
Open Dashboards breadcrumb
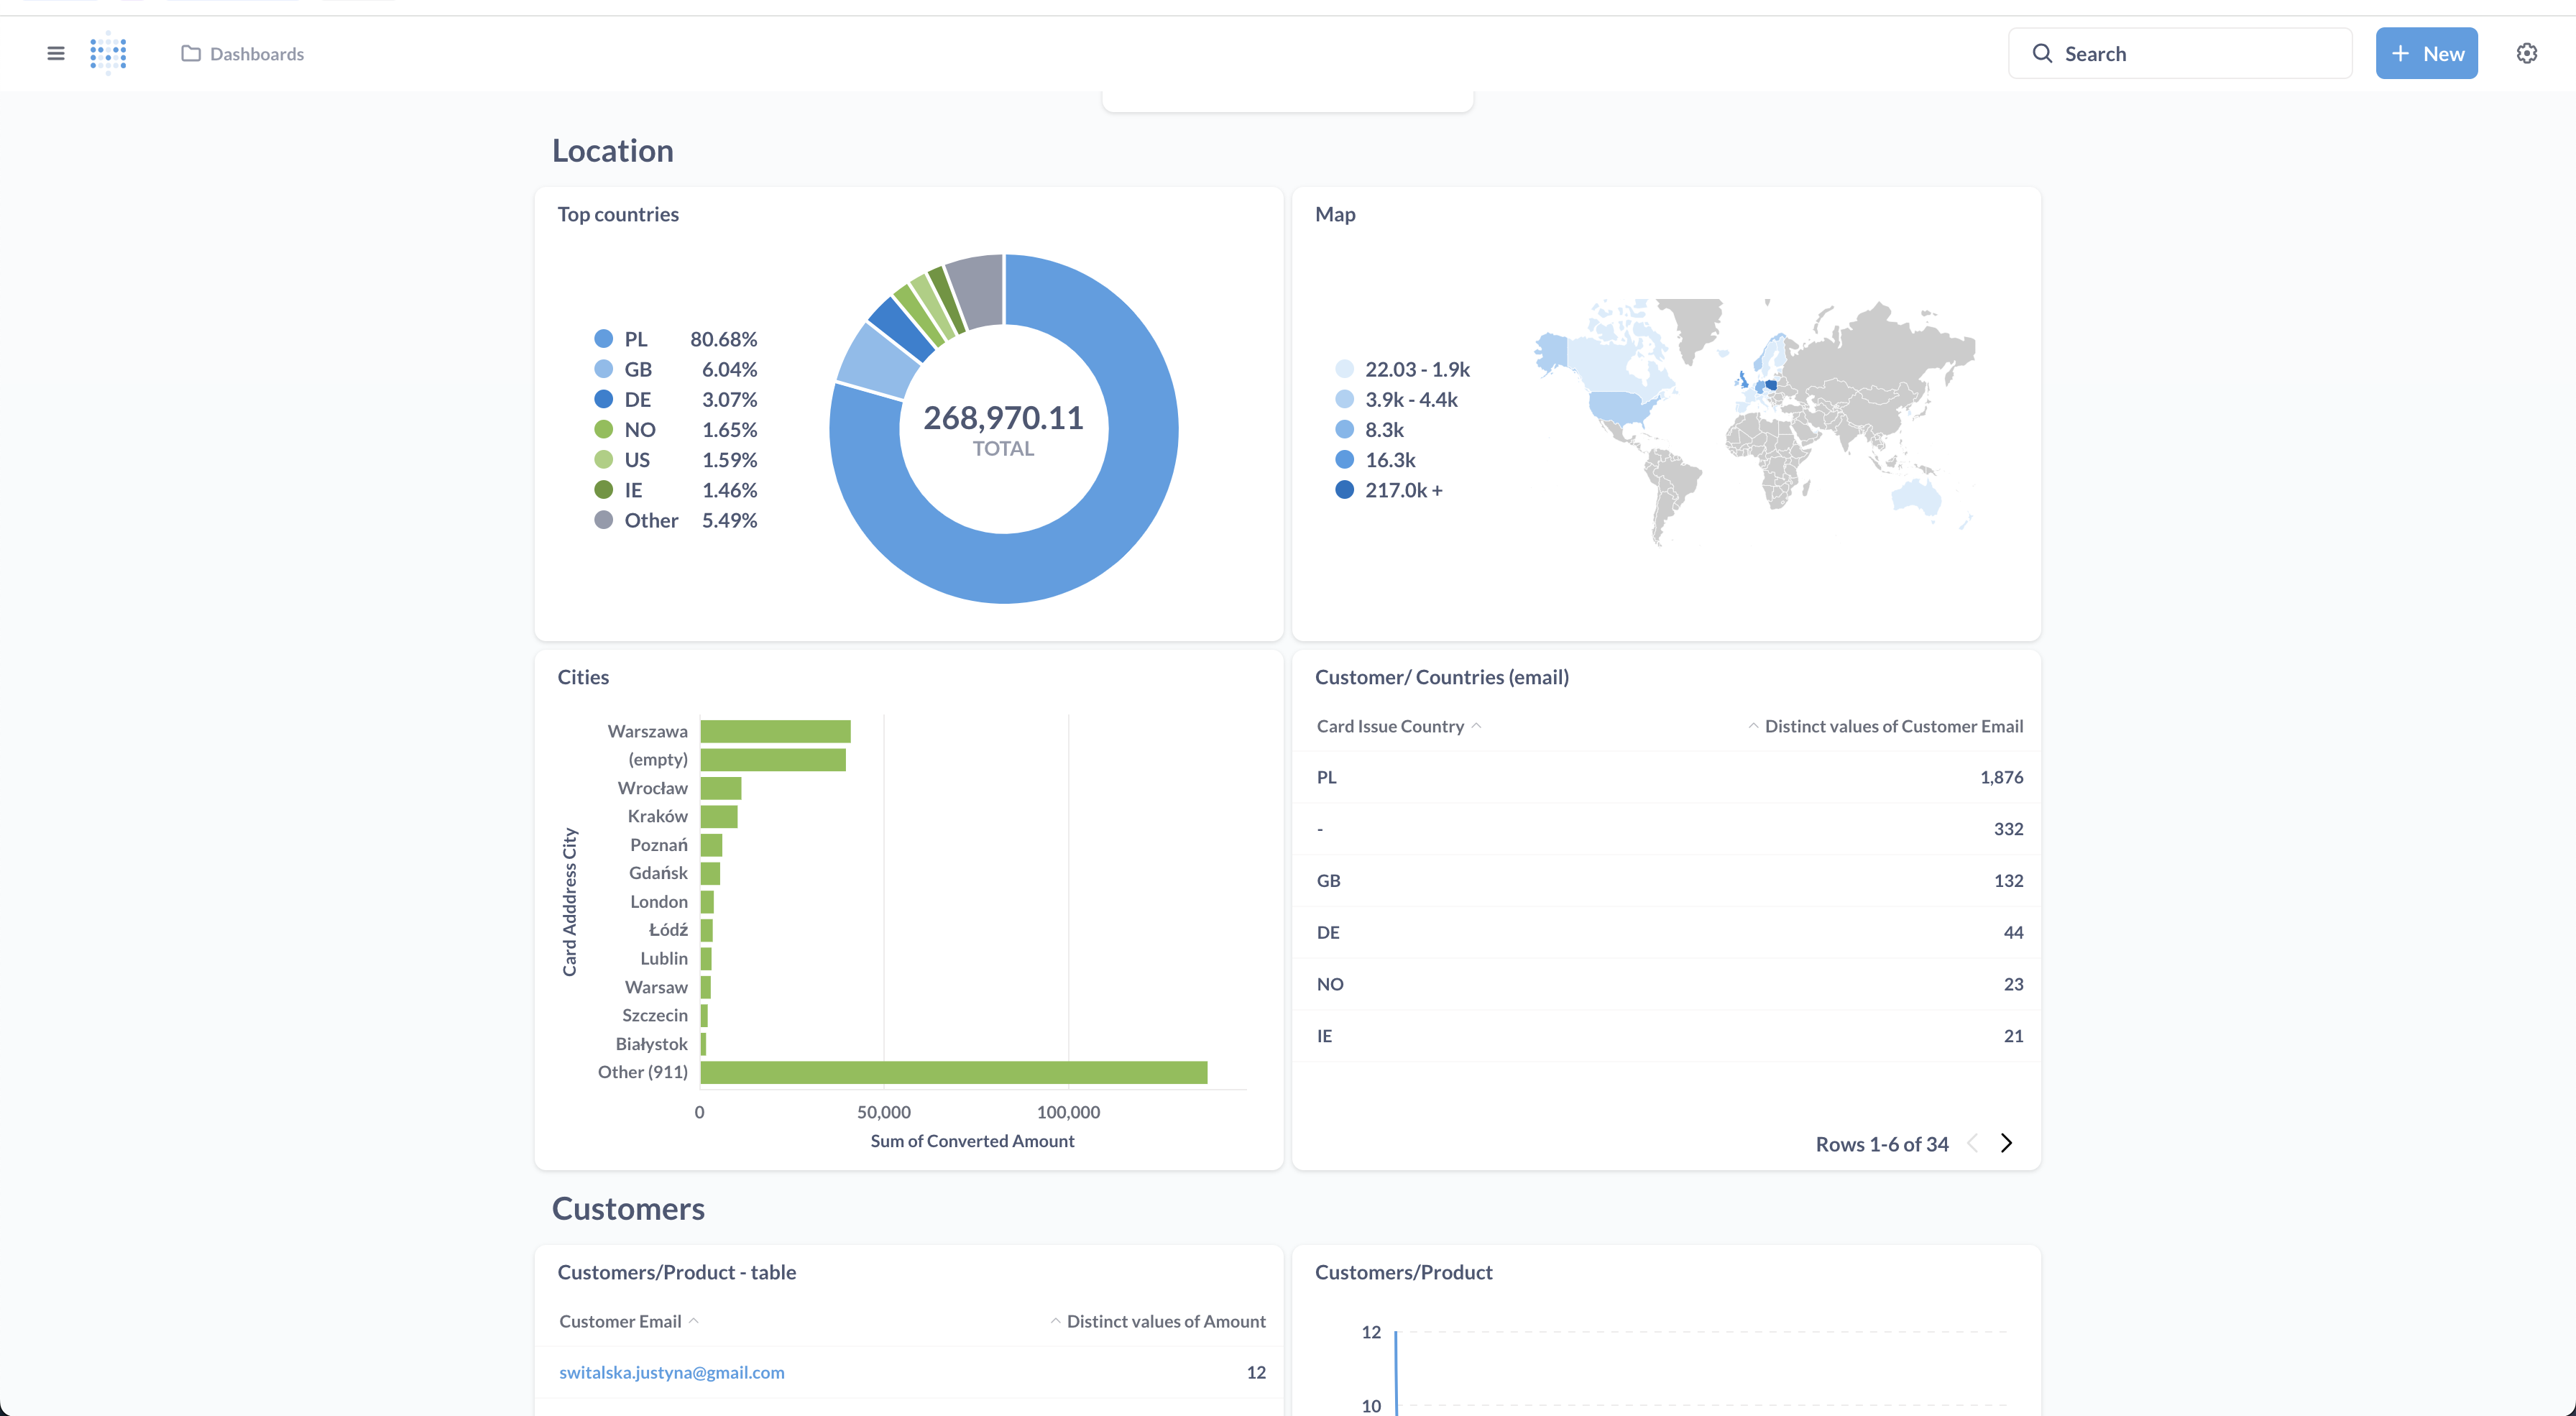(x=257, y=54)
